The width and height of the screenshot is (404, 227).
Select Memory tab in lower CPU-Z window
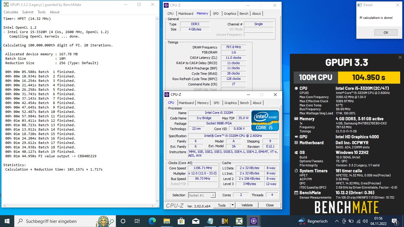click(203, 103)
